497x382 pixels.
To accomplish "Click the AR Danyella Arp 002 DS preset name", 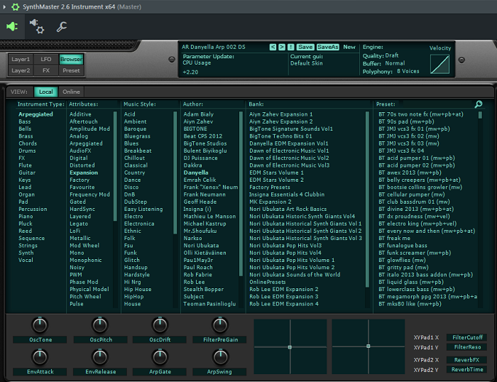I will point(213,47).
